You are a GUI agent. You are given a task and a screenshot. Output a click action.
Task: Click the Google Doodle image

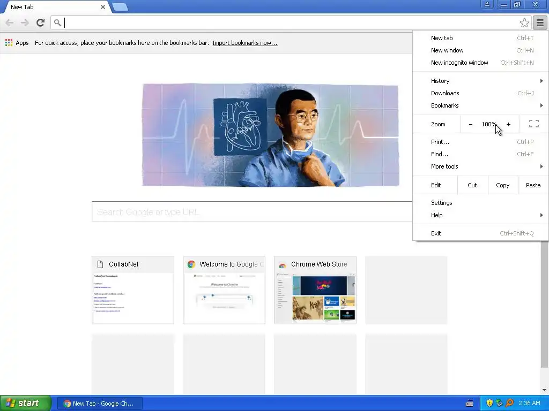pyautogui.click(x=270, y=135)
